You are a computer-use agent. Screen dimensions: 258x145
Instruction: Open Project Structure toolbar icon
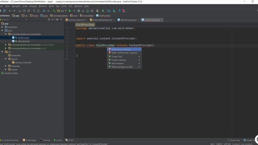tap(108, 11)
